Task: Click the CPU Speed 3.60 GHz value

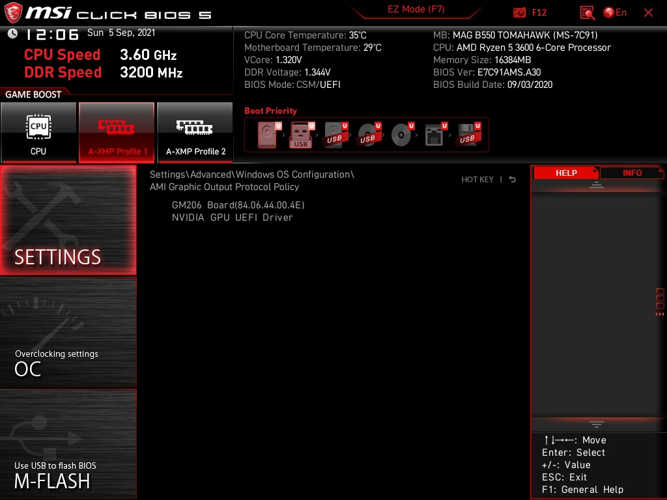Action: coord(148,55)
